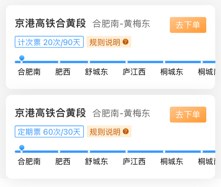Viewport: 221px width, 187px height.
Task: Click the 合肥南-黄梅东 route text on the 定期票 card
Action: 121,113
